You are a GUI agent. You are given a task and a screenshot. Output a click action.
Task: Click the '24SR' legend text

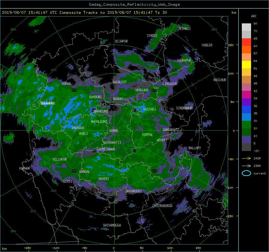pyautogui.click(x=257, y=159)
